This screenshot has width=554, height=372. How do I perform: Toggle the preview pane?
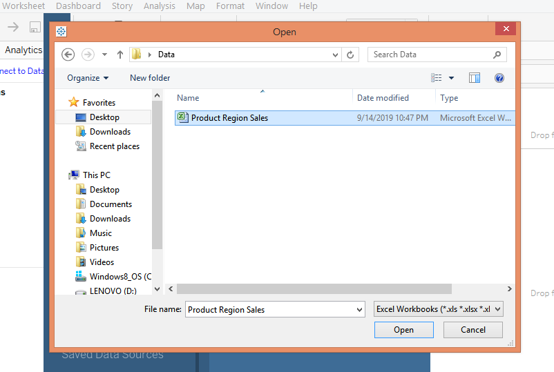pyautogui.click(x=474, y=78)
